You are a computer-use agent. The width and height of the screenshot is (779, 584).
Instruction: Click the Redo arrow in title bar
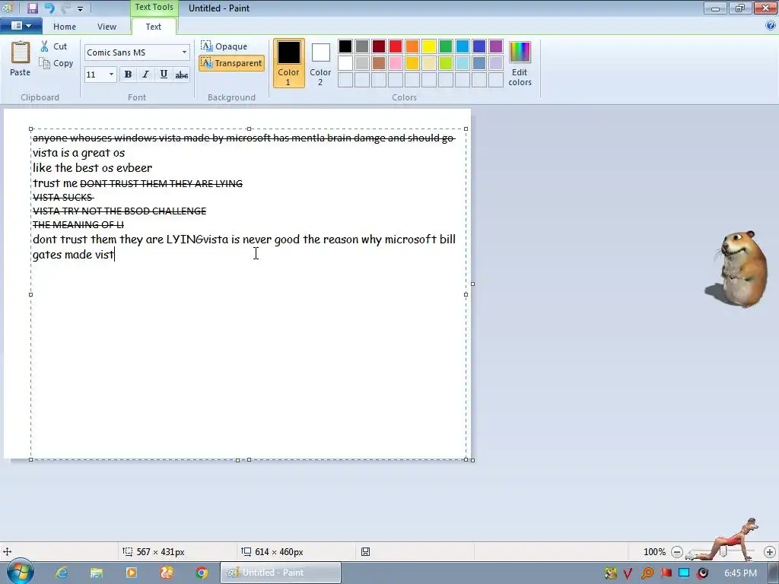65,8
